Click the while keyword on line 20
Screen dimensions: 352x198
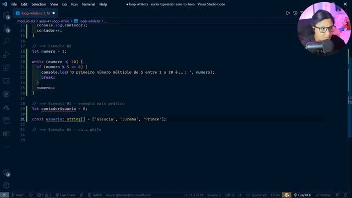tap(38, 62)
